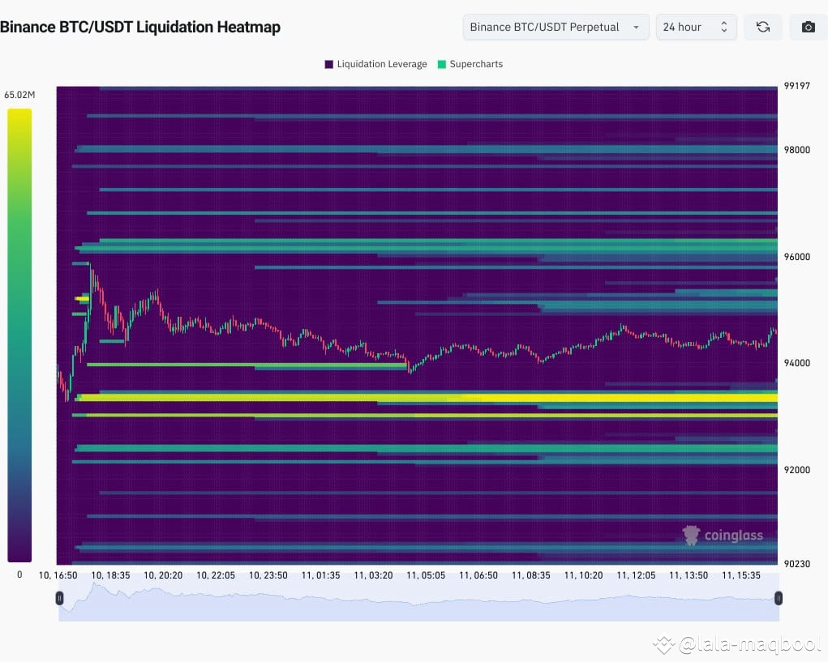This screenshot has height=662, width=828.
Task: Click the color intensity gradient scale
Action: tap(19, 332)
